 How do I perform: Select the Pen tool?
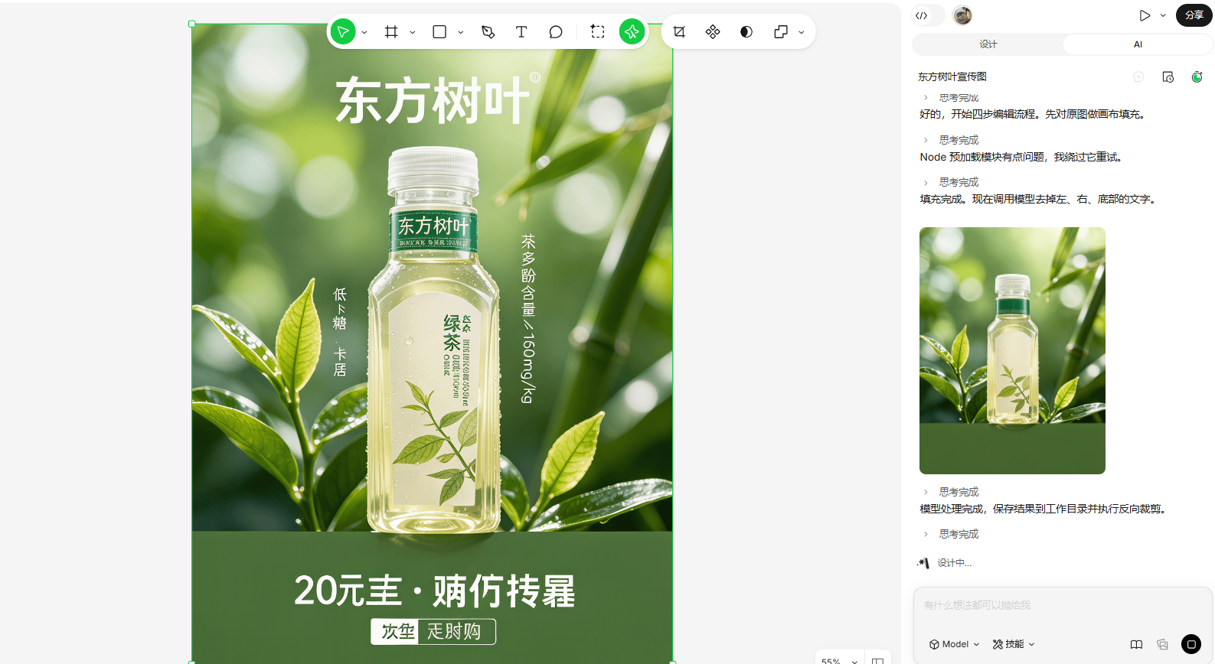click(488, 31)
